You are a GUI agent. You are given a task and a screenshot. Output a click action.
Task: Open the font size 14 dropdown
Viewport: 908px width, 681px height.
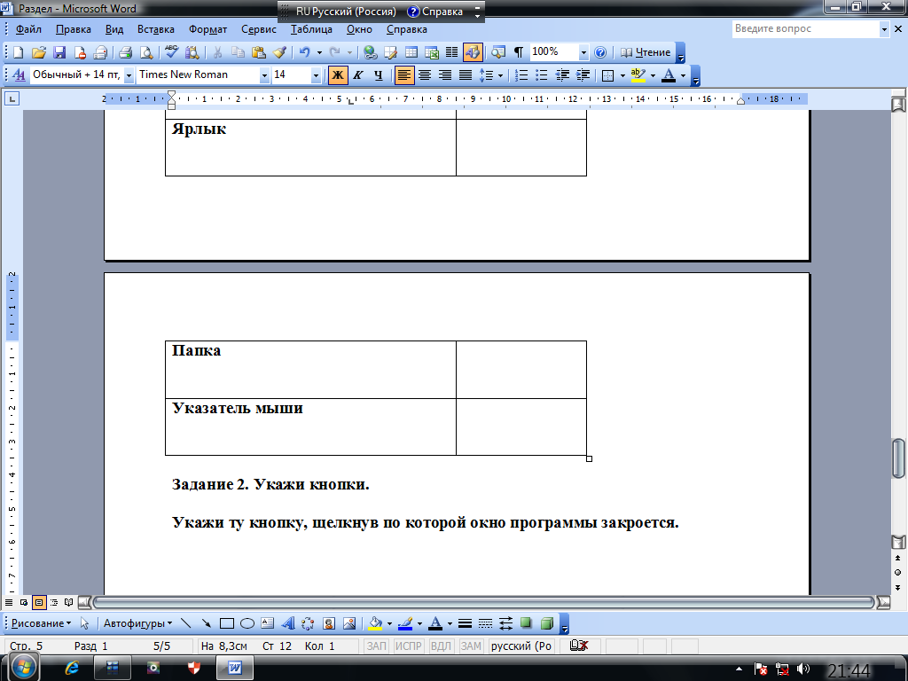(316, 75)
